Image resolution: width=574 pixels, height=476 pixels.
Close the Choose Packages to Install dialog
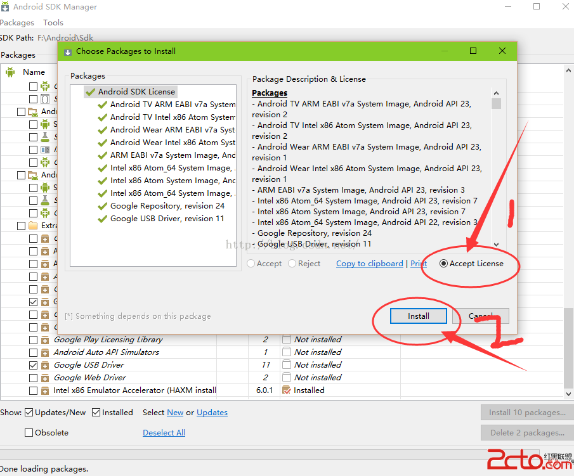click(502, 51)
